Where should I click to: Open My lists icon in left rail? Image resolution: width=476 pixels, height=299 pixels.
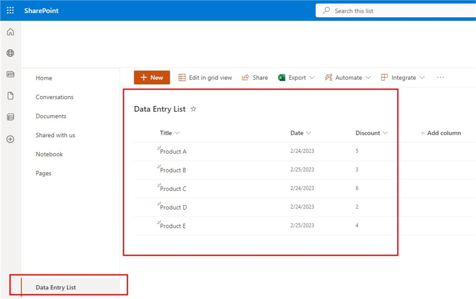[11, 117]
